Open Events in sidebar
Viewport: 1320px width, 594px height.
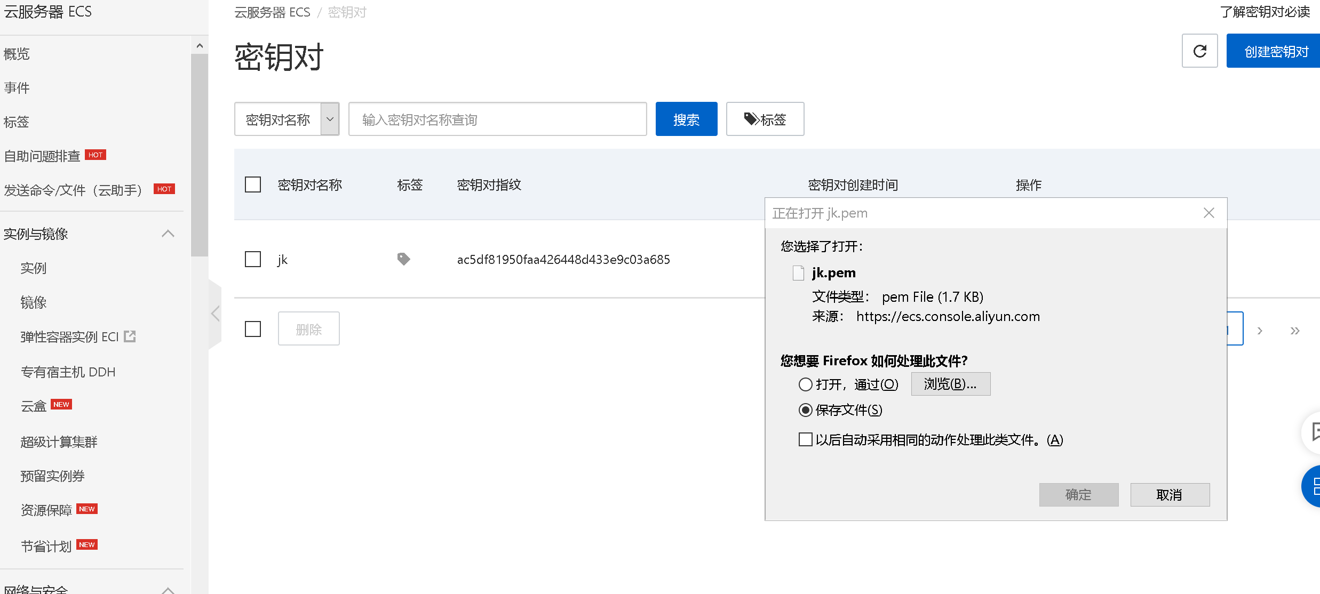(x=17, y=87)
